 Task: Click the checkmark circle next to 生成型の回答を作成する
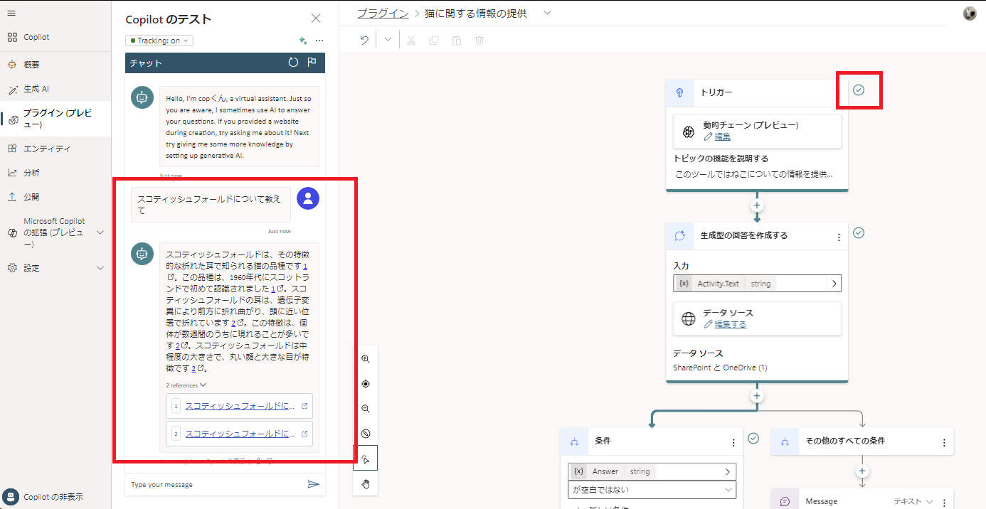coord(859,232)
